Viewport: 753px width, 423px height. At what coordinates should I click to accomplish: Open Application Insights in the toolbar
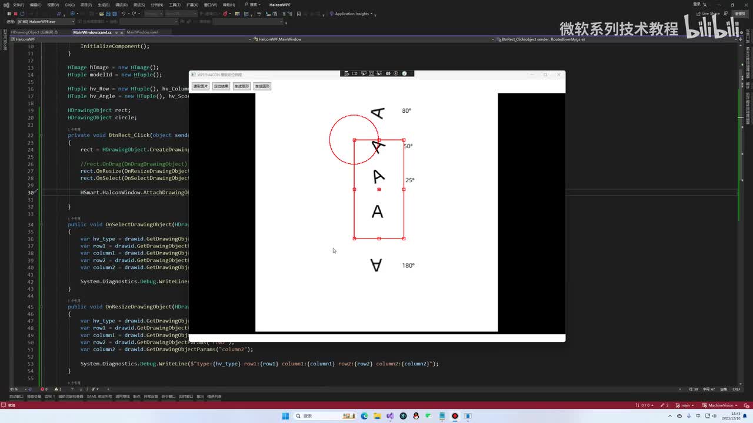tap(352, 14)
